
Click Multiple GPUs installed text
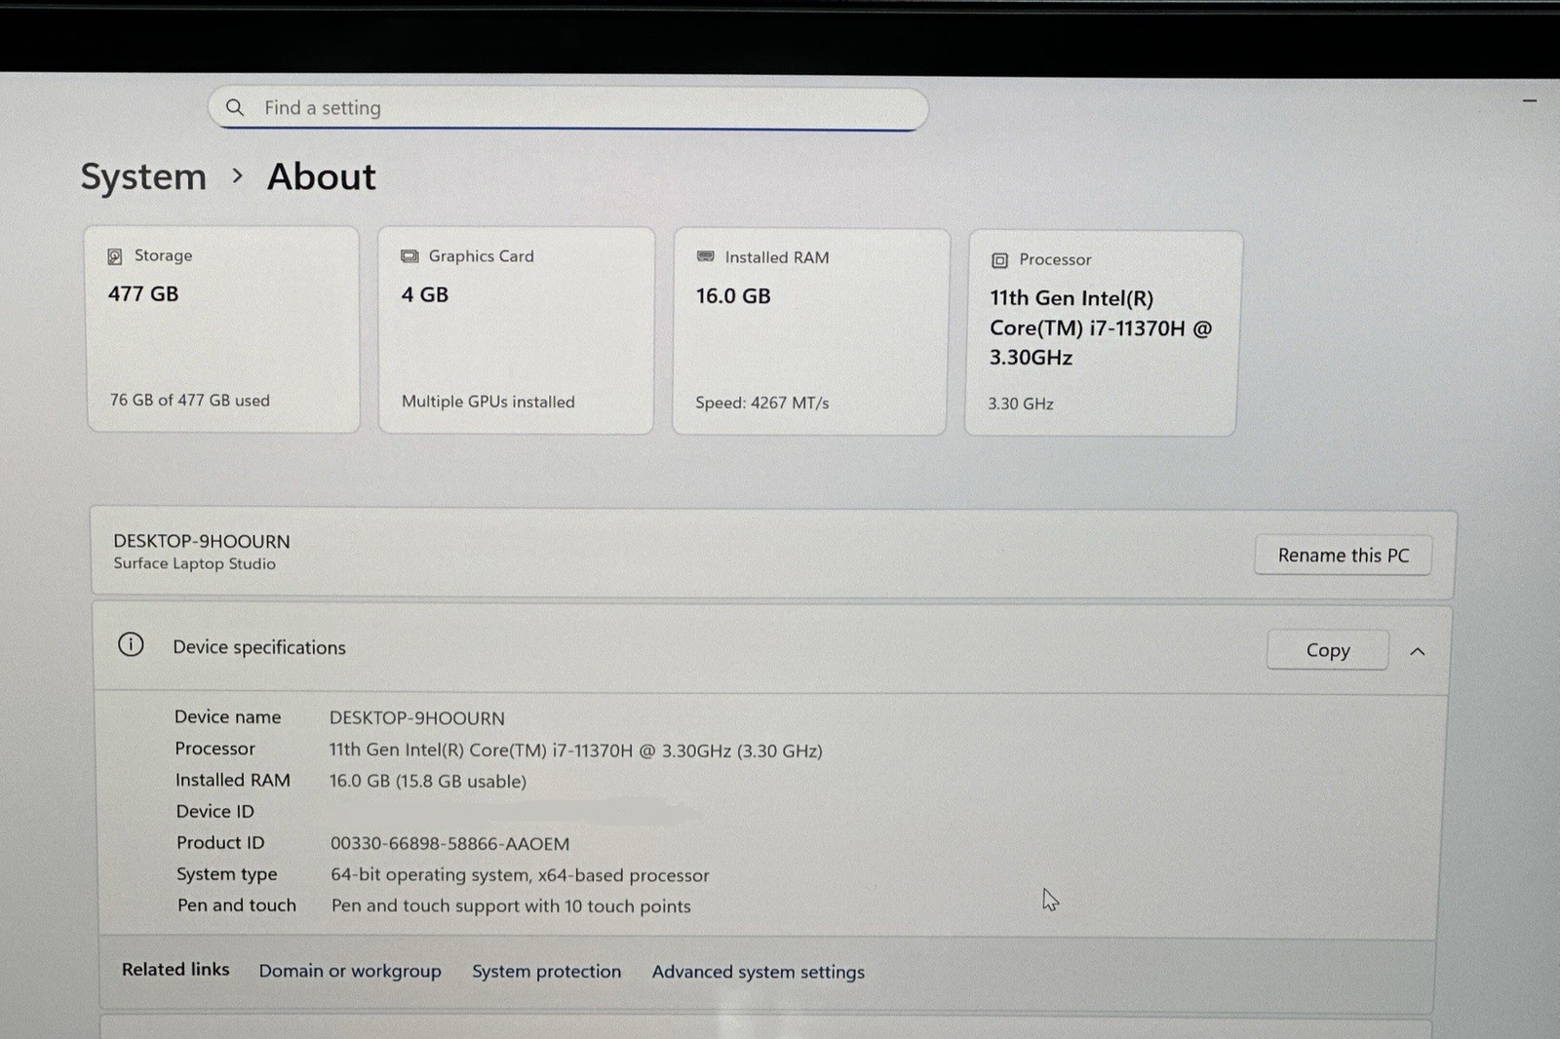[x=488, y=402]
